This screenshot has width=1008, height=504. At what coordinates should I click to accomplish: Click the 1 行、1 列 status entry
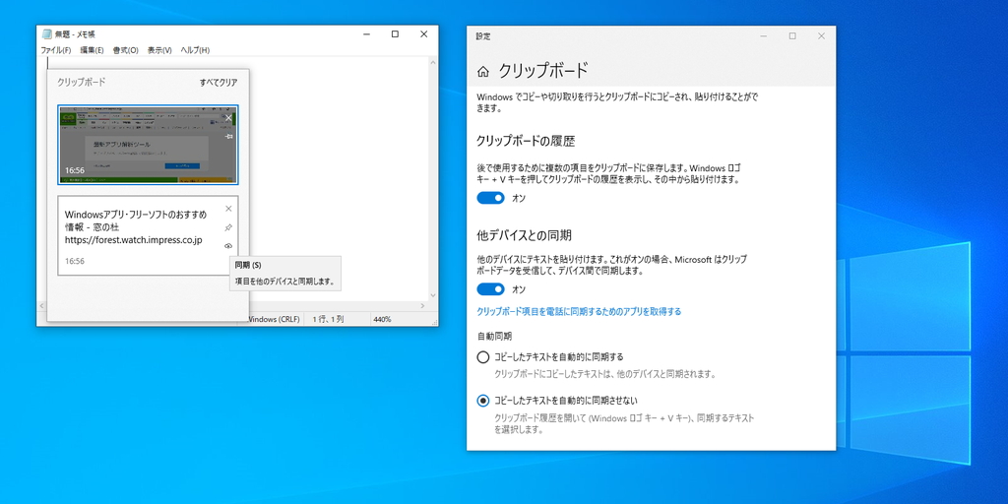[x=328, y=319]
